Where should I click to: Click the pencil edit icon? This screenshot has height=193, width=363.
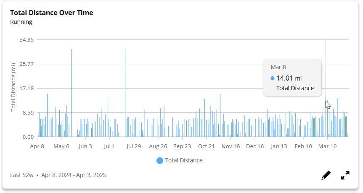click(x=326, y=175)
